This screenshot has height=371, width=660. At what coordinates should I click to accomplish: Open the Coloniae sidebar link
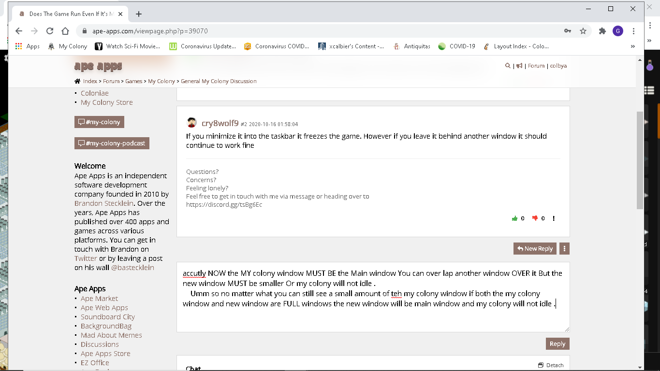coord(94,93)
